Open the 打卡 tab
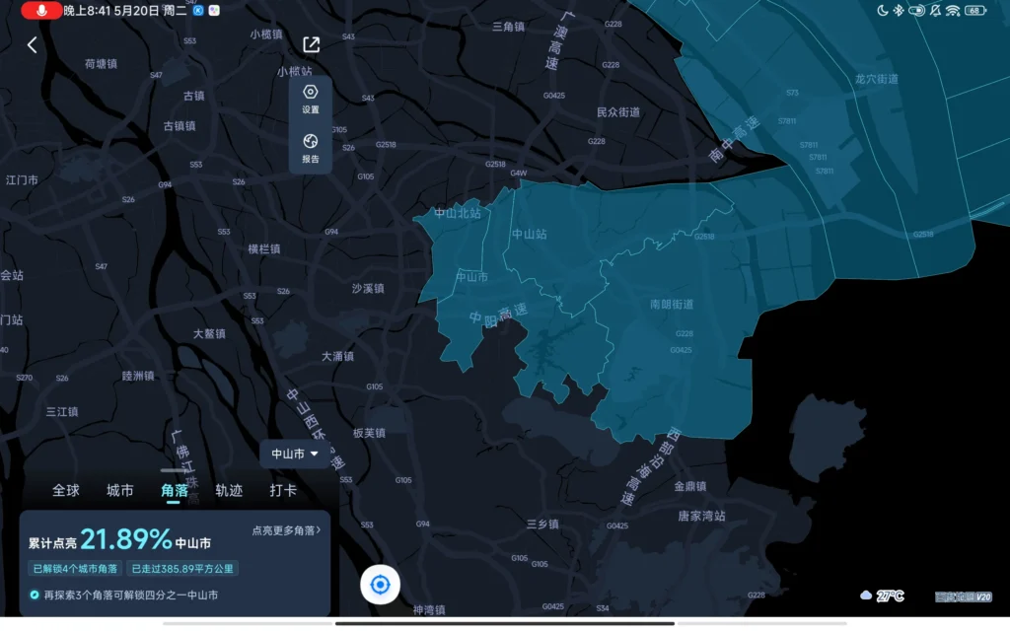The height and width of the screenshot is (631, 1010). (283, 490)
